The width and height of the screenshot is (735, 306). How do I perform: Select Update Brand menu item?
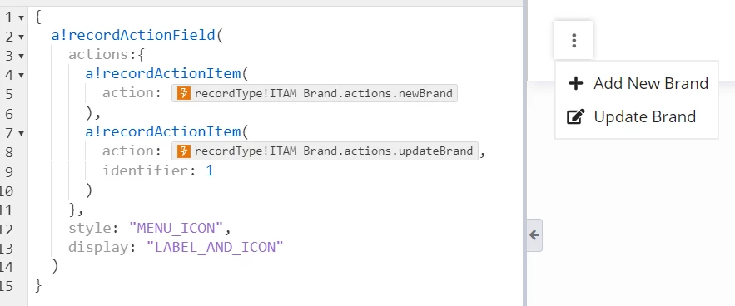coord(637,116)
